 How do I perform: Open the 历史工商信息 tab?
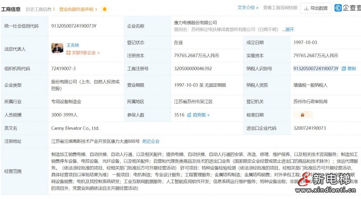point(40,9)
